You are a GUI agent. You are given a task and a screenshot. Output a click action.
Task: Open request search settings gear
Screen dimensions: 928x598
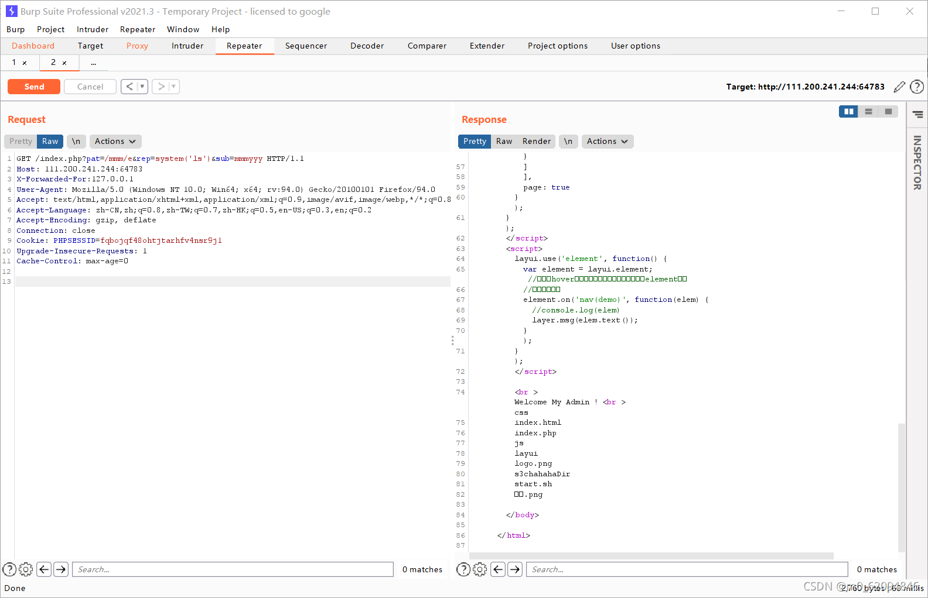pos(26,569)
